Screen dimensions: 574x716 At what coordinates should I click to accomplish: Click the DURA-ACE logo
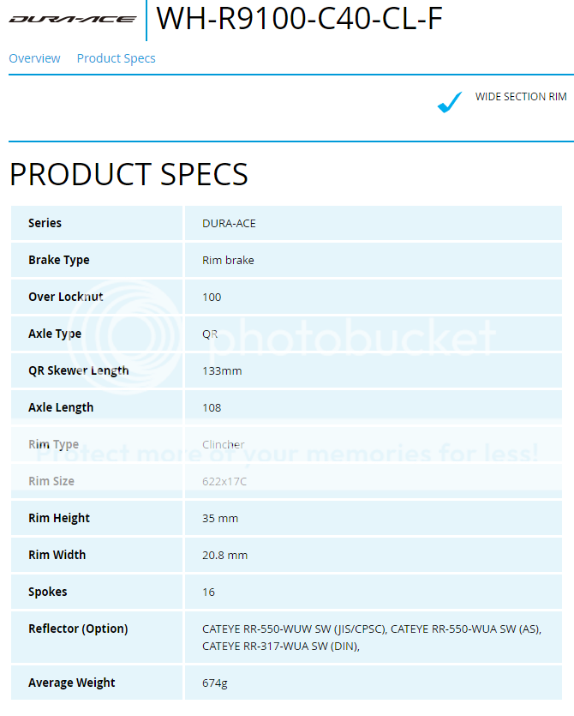pyautogui.click(x=73, y=19)
